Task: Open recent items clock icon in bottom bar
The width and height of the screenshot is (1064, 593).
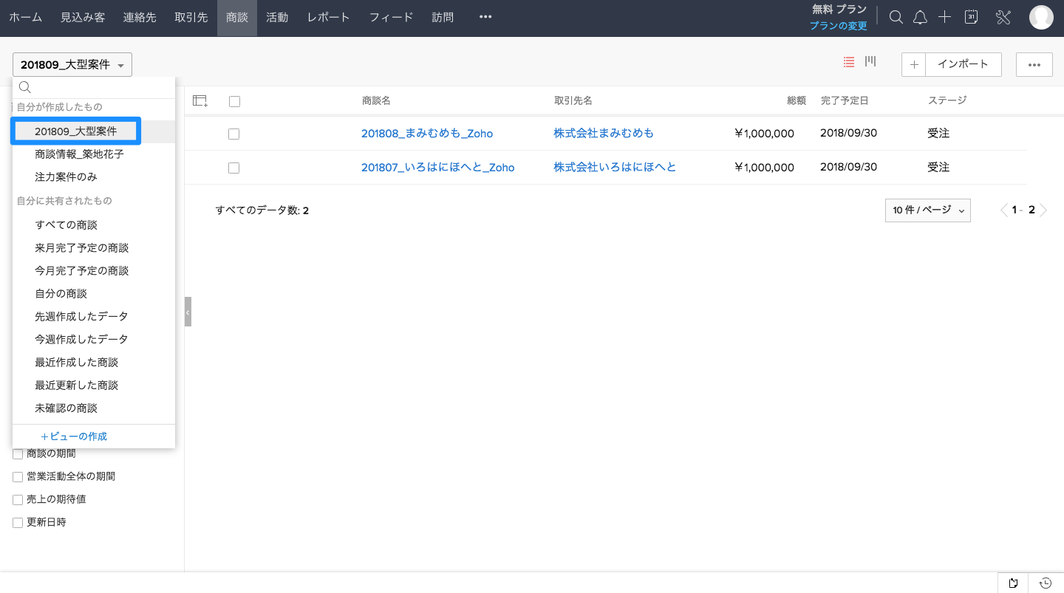Action: [1046, 583]
